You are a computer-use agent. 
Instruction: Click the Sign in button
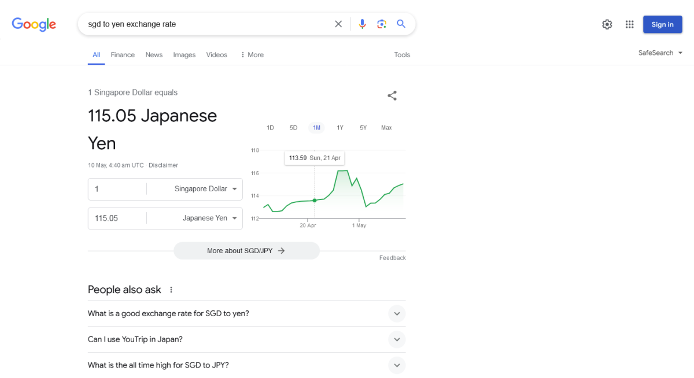point(662,24)
